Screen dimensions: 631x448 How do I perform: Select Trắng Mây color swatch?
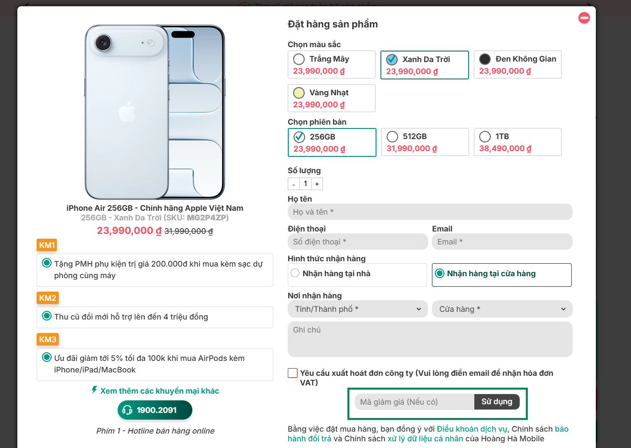coord(299,59)
